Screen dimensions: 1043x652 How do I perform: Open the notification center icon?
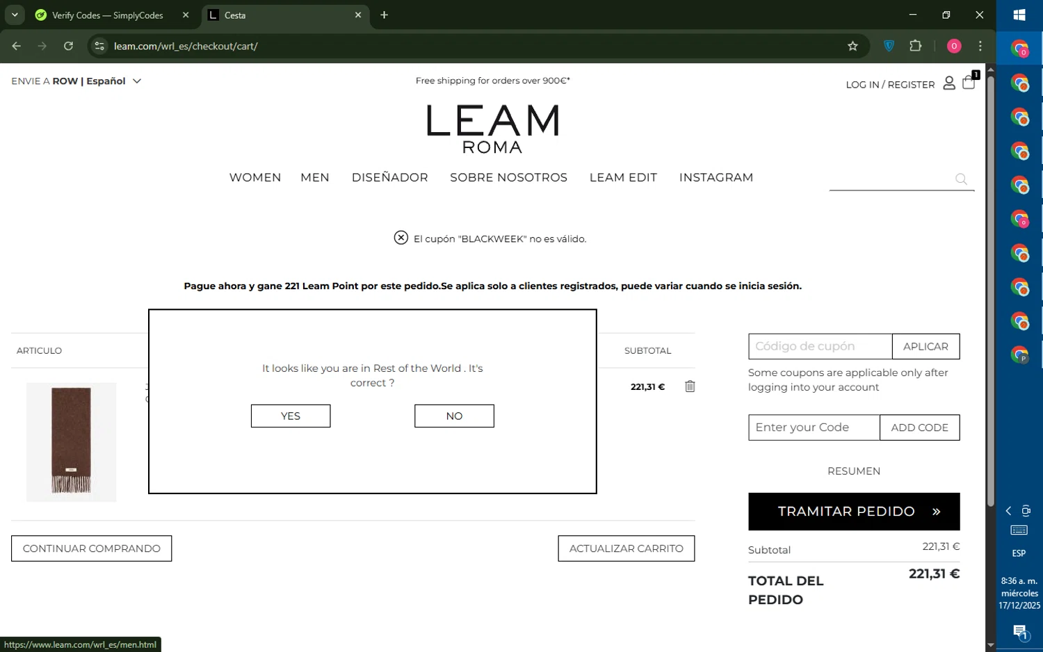[x=1019, y=633]
